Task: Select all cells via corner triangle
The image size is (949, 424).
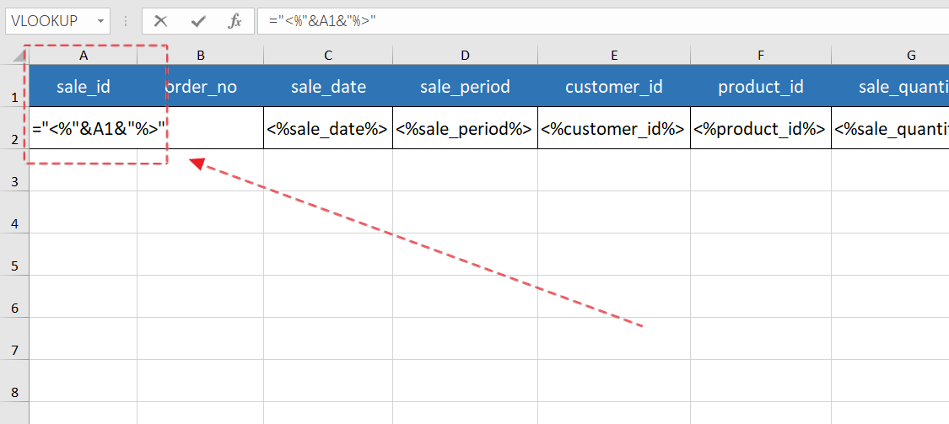Action: (20, 56)
